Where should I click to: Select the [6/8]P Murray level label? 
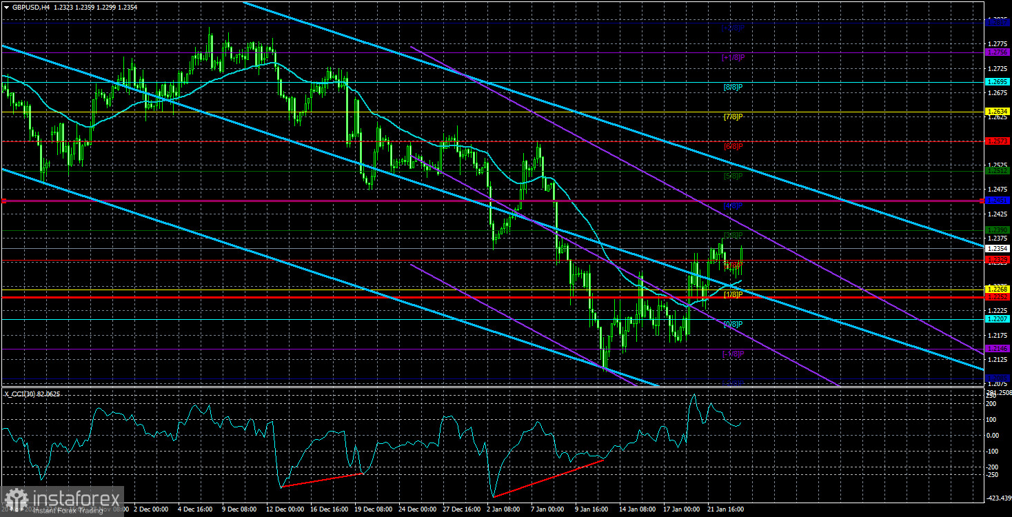tap(733, 147)
